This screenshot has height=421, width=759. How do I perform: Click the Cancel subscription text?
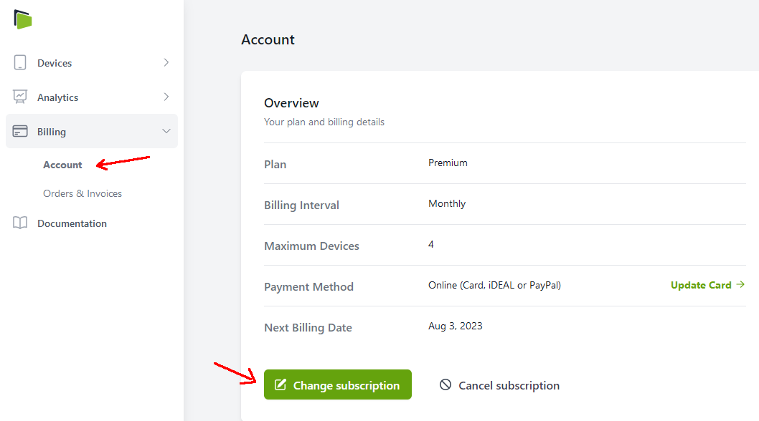click(509, 385)
